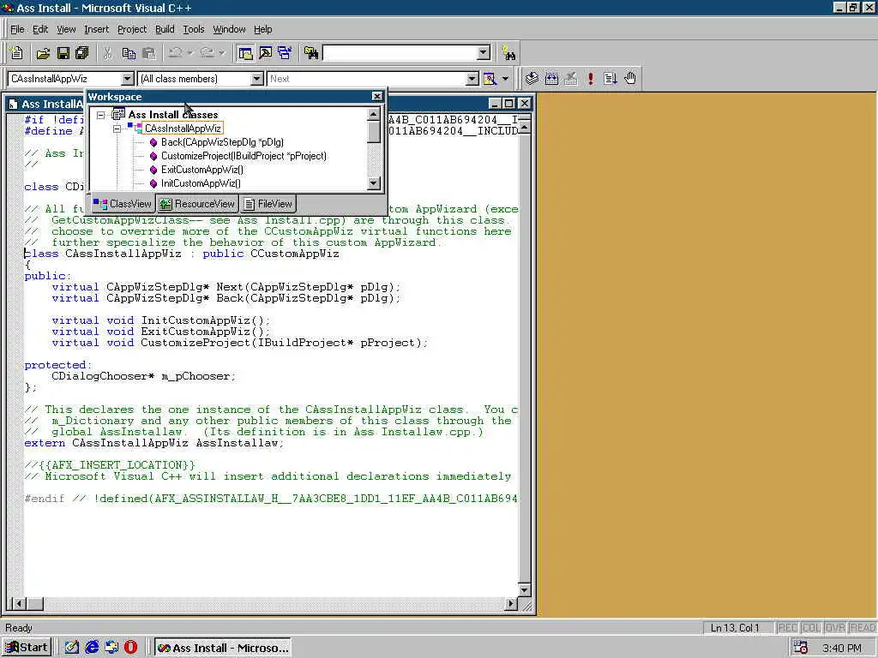878x658 pixels.
Task: Open the CAssInstallAppWiz class dropdown
Action: (x=127, y=79)
